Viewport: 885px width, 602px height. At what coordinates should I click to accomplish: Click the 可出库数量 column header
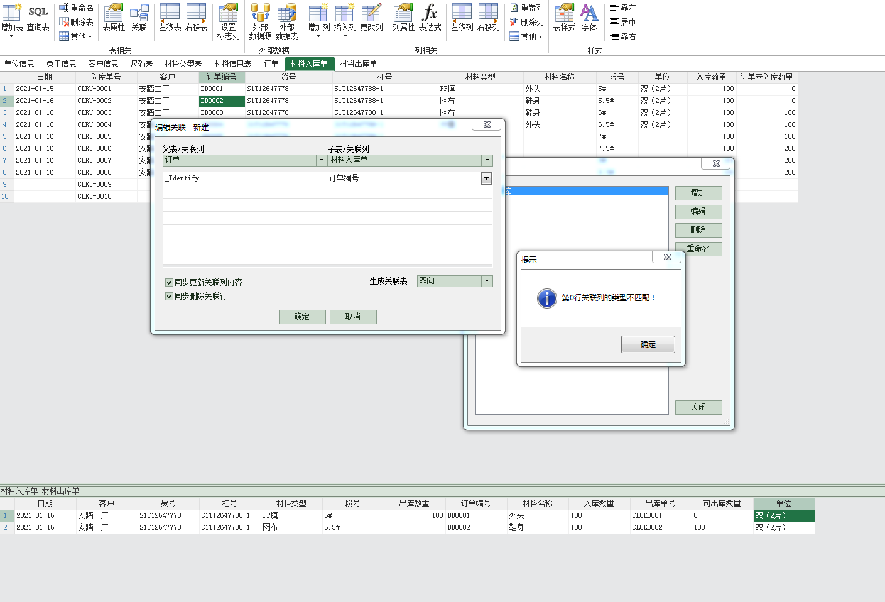coord(722,503)
